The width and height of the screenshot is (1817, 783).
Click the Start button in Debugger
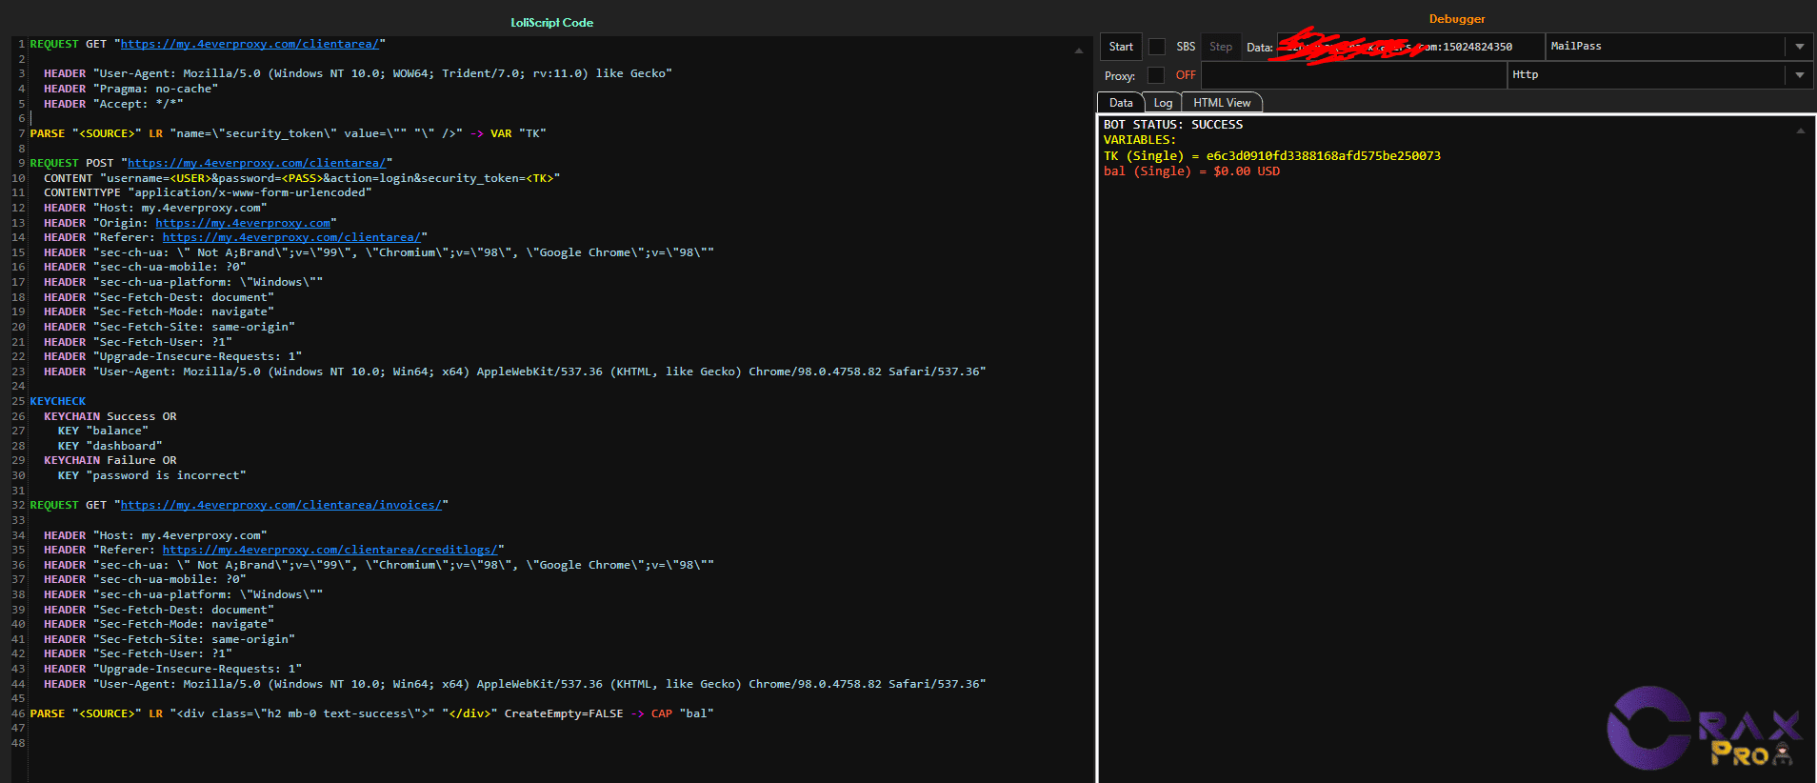1121,47
